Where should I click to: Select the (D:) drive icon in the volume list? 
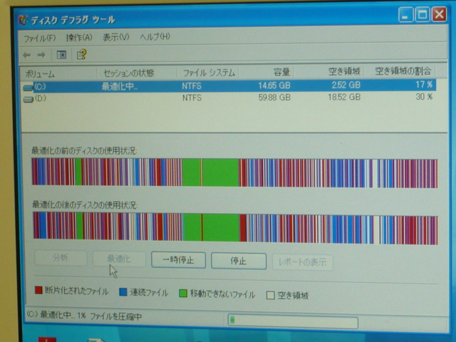coord(28,98)
